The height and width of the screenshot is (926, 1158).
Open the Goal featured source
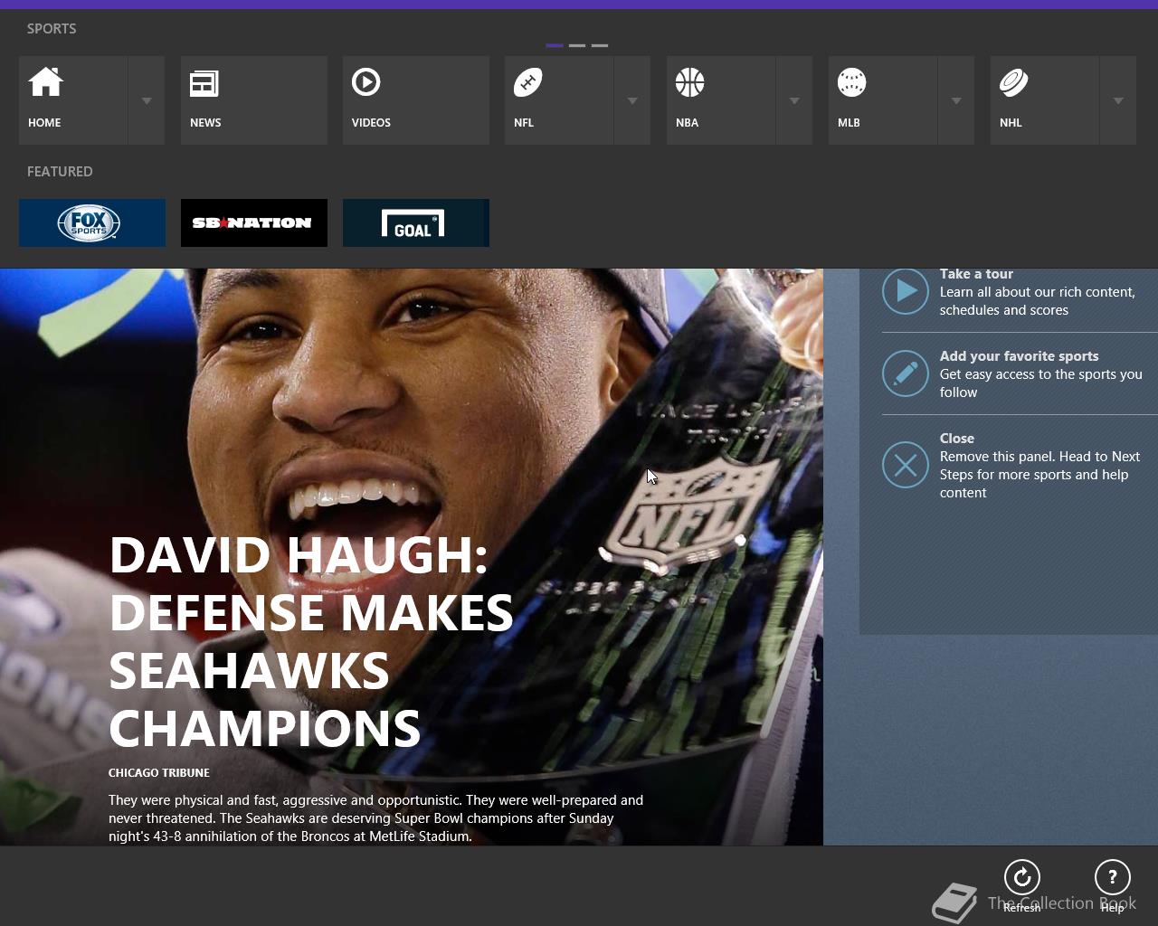click(x=416, y=222)
